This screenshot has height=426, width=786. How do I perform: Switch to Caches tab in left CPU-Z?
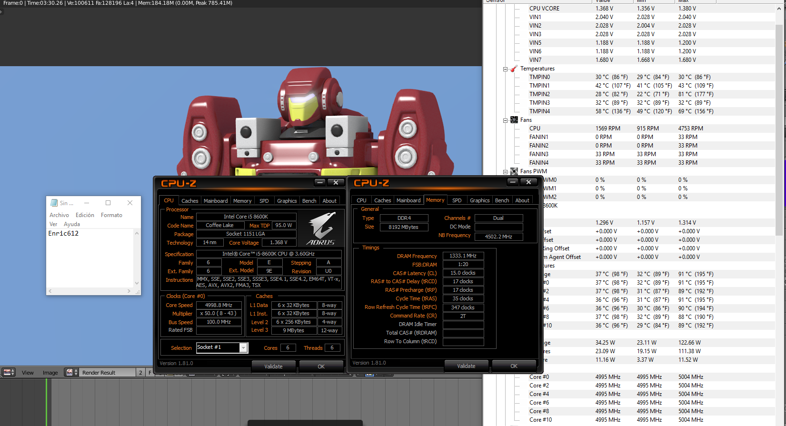coord(189,201)
